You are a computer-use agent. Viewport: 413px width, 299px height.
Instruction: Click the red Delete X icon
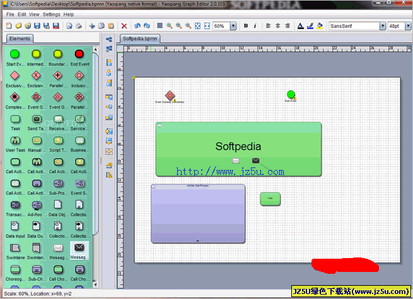tap(124, 26)
